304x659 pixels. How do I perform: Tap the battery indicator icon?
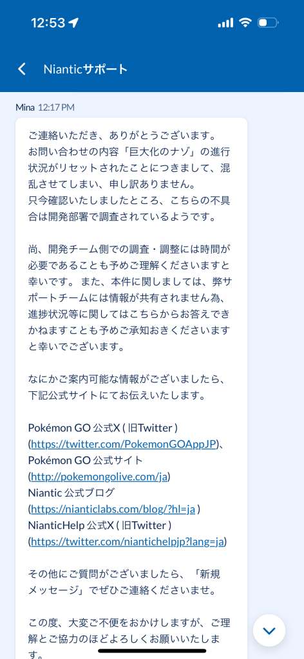268,23
